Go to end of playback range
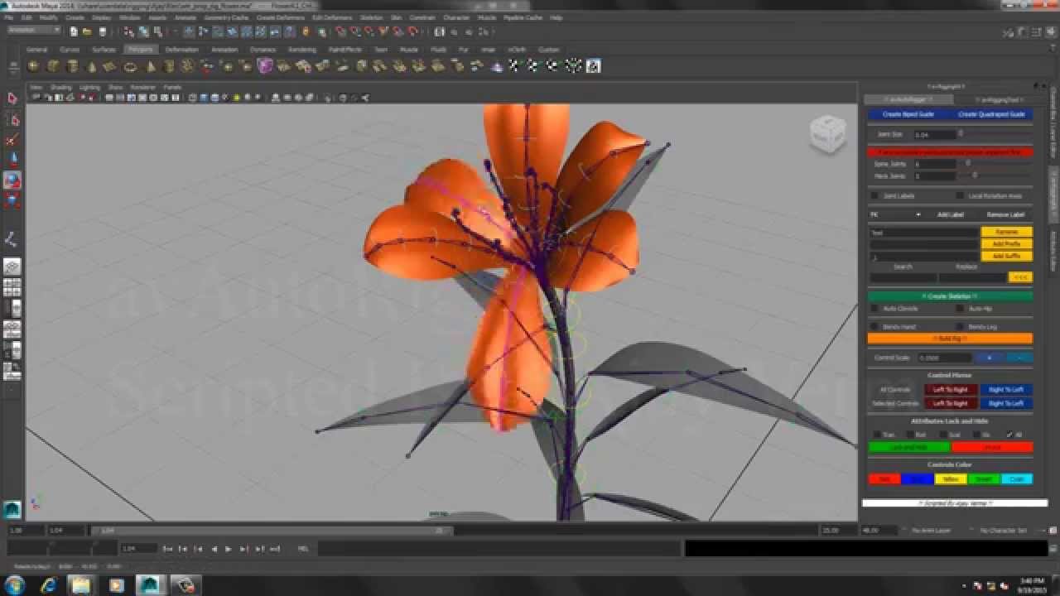Viewport: 1060px width, 596px height. click(x=275, y=549)
